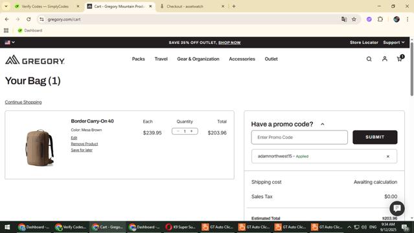The height and width of the screenshot is (233, 414).
Task: Open the browser extensions puzzle icon
Action: (380, 19)
